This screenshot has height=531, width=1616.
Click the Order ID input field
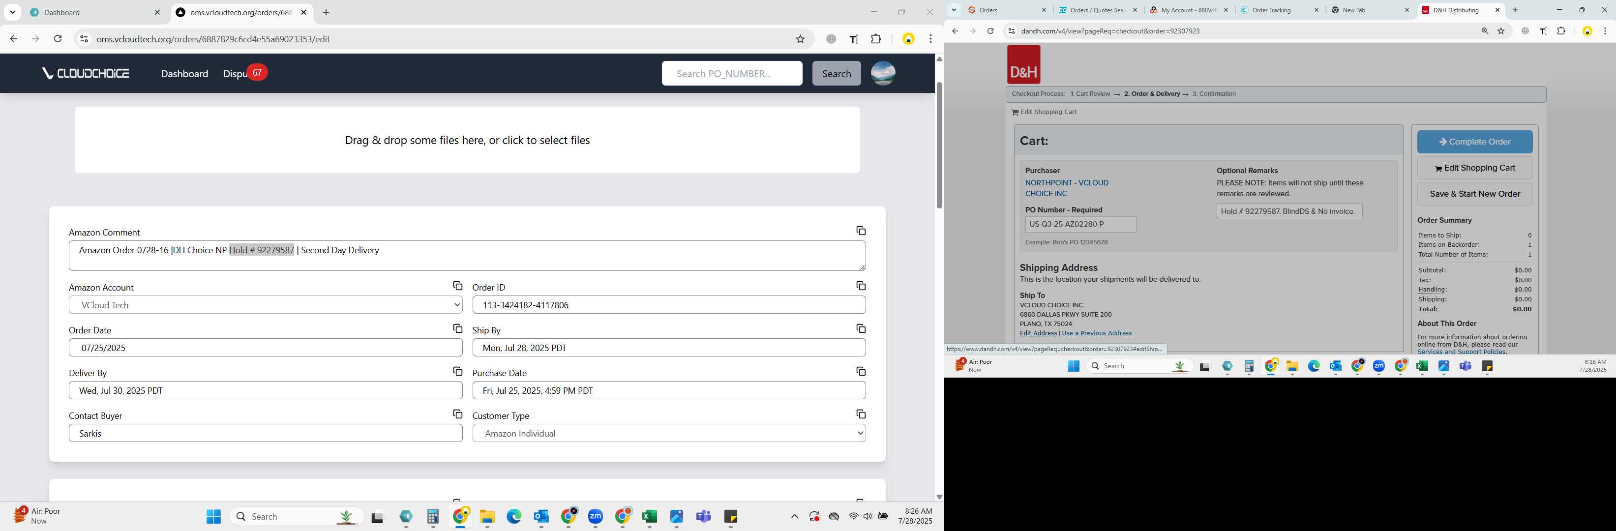tap(669, 305)
